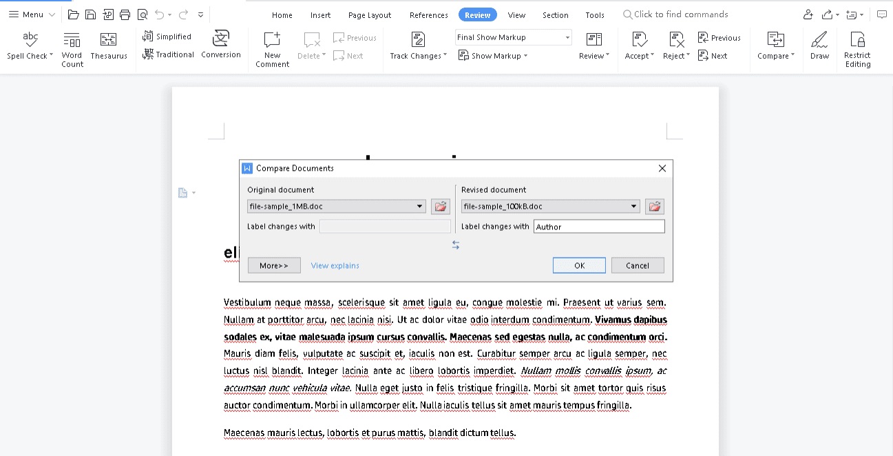Switch to the References tab
This screenshot has height=456, width=893.
(428, 15)
